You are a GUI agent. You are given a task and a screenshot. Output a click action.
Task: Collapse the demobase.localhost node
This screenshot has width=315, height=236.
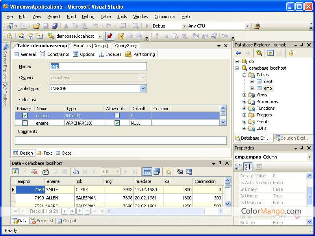click(x=237, y=68)
